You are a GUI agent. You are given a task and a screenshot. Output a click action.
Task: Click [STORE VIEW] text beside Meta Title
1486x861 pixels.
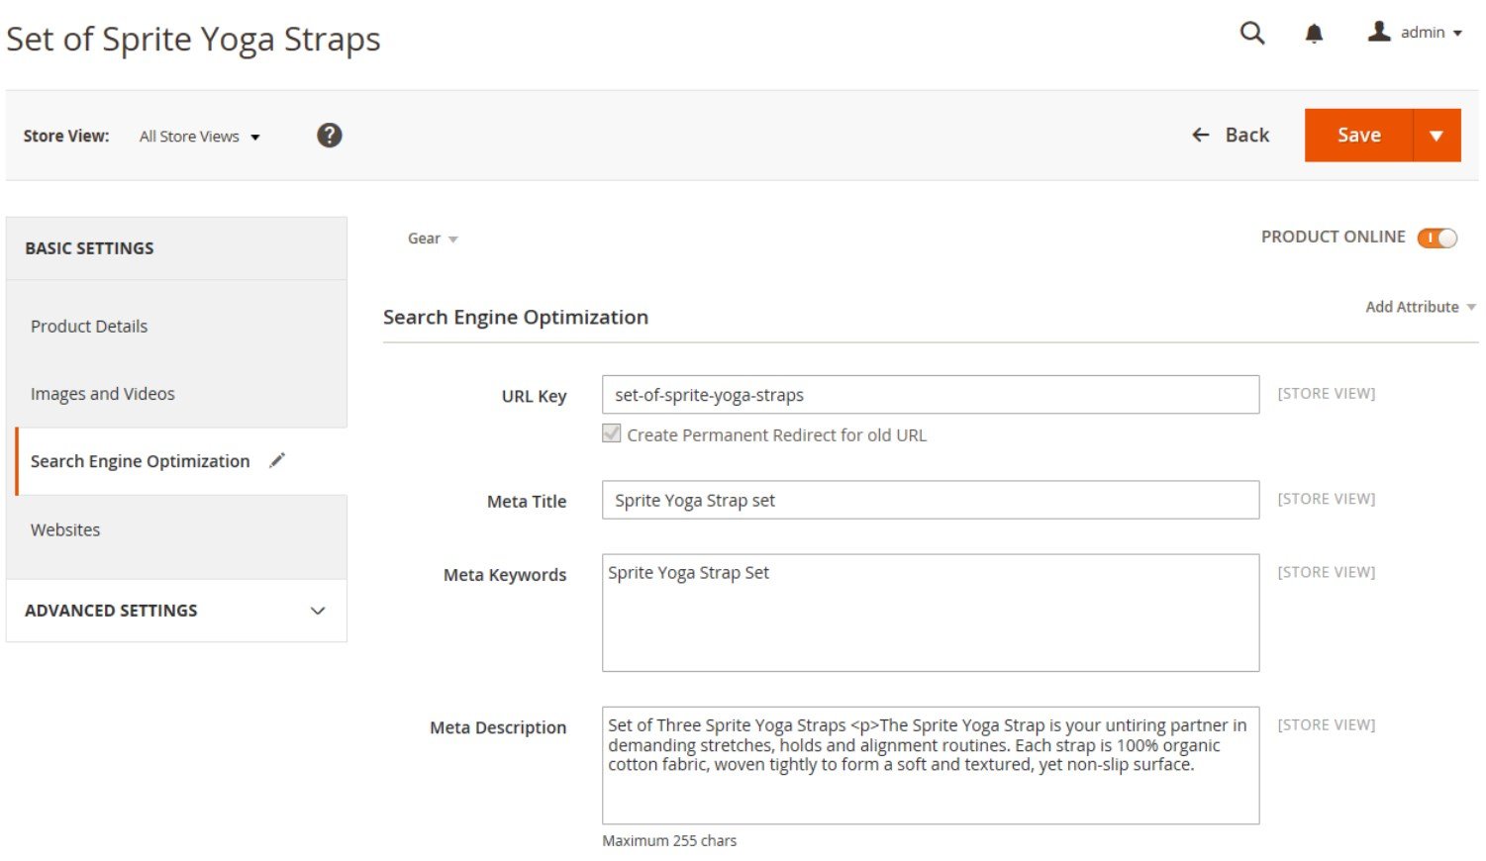1327,499
